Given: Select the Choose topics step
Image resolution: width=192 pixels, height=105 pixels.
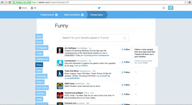Looking at the screenshot, I should (x=96, y=15).
